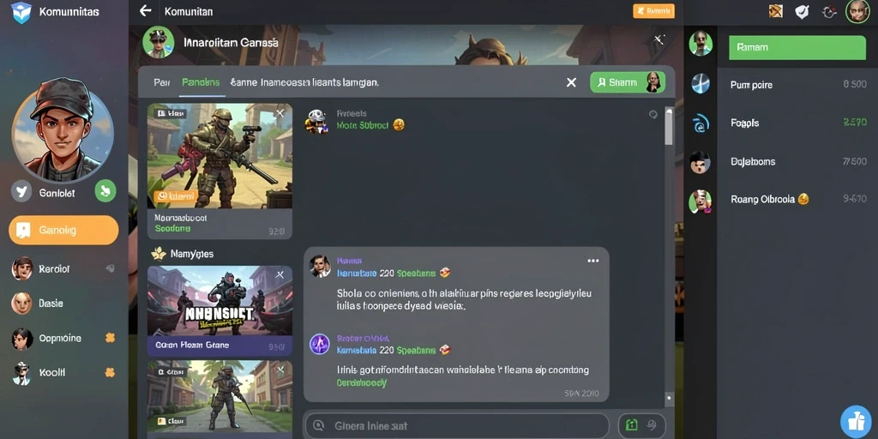Click the green circular icon beside Gonloiot
The image size is (878, 439).
[105, 191]
